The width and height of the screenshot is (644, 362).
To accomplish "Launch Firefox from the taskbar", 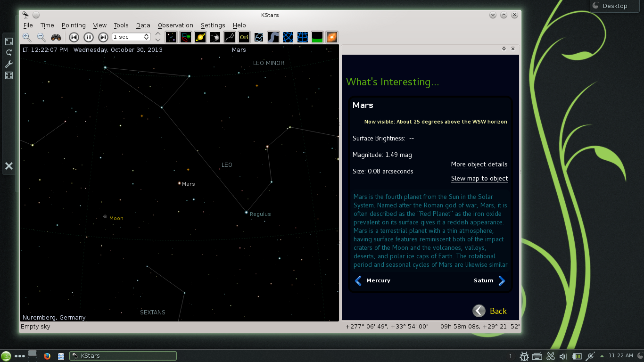I will tap(47, 356).
